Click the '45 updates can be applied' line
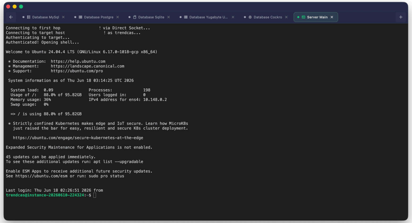The height and width of the screenshot is (223, 412). (51, 157)
